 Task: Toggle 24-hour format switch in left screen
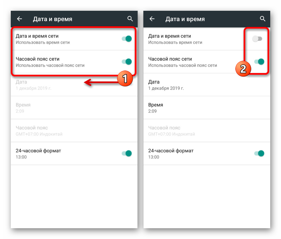(x=127, y=153)
